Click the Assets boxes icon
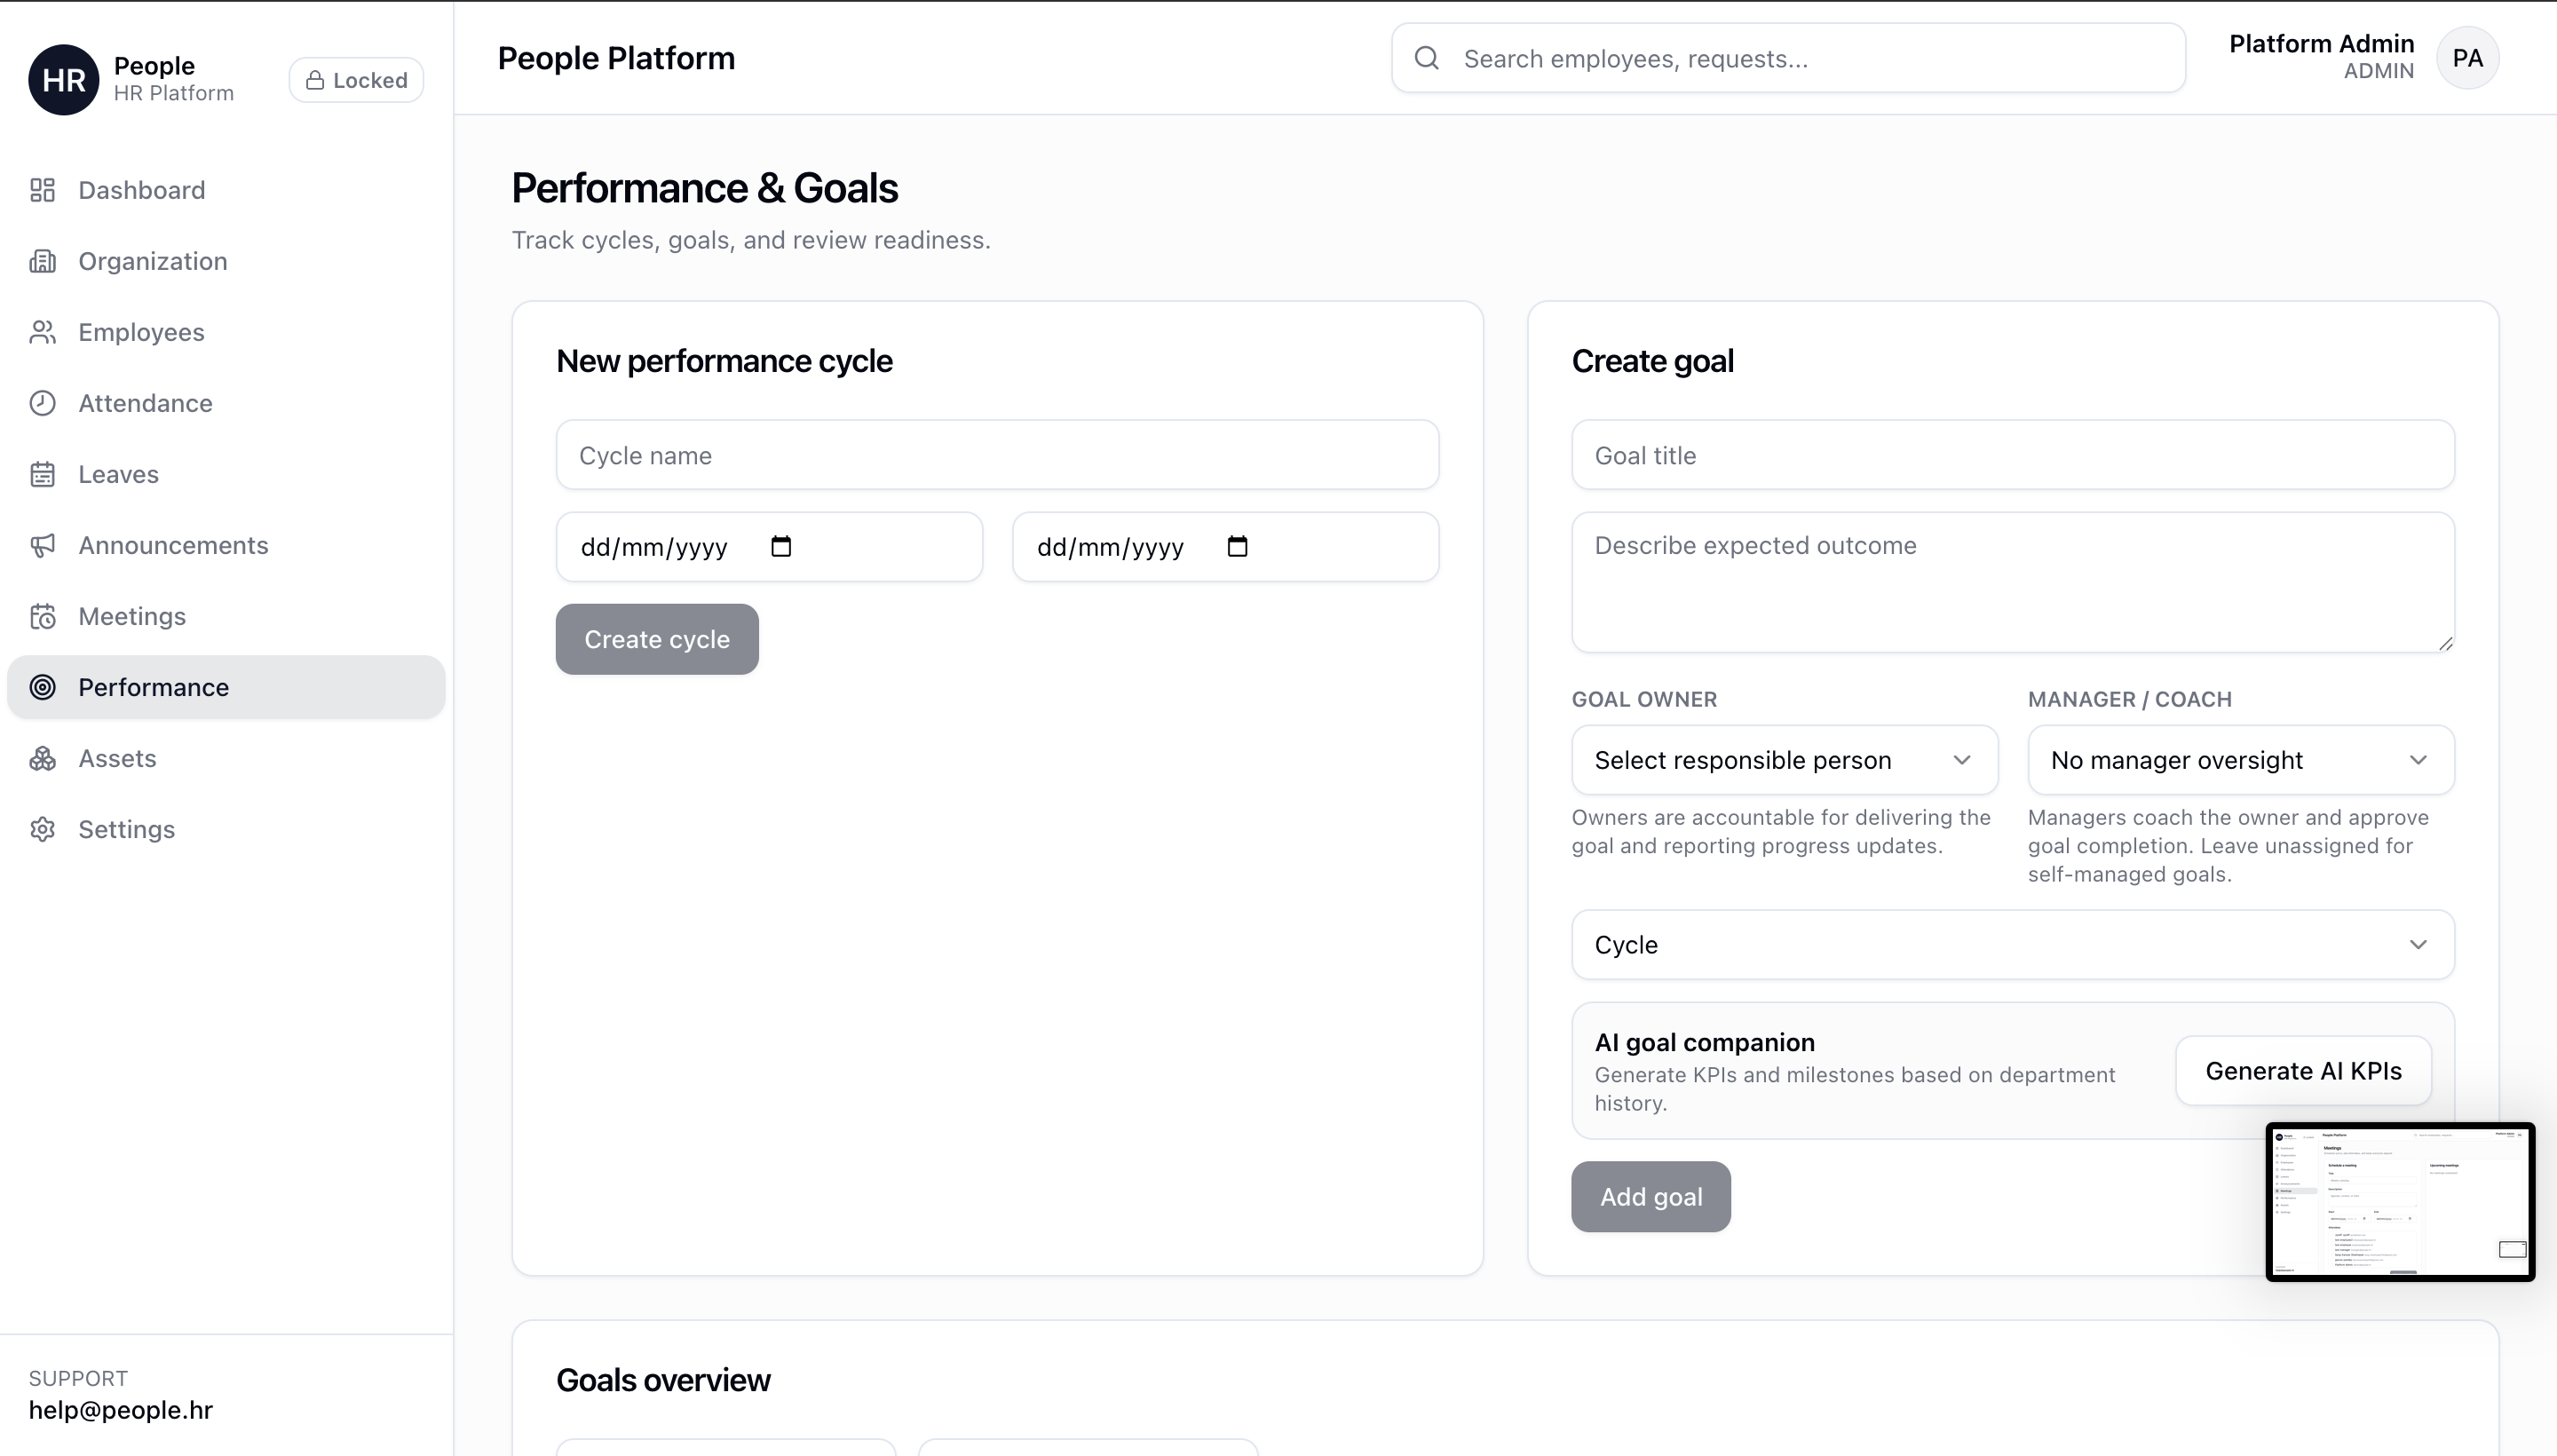 (x=42, y=758)
